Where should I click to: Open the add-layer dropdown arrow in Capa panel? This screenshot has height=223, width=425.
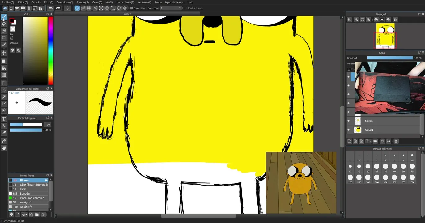coord(370,142)
